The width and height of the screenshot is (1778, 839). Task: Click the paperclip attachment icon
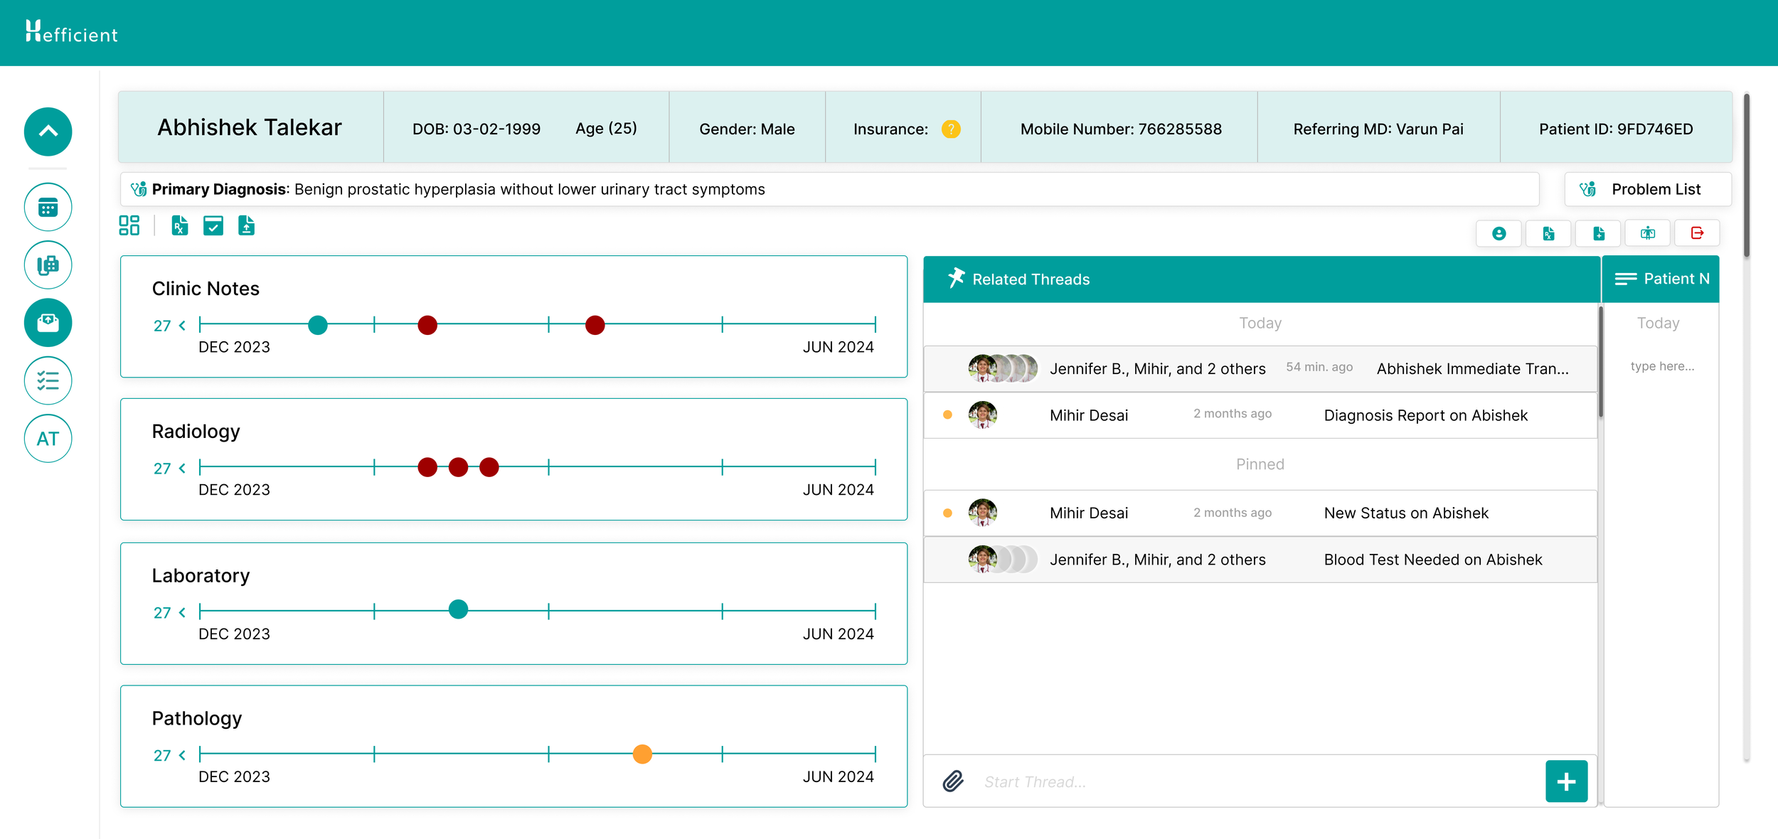pyautogui.click(x=953, y=781)
